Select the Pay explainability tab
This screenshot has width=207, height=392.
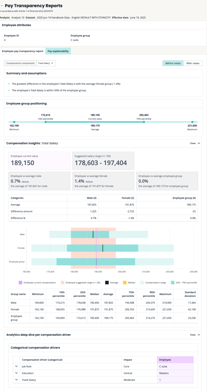click(x=58, y=51)
